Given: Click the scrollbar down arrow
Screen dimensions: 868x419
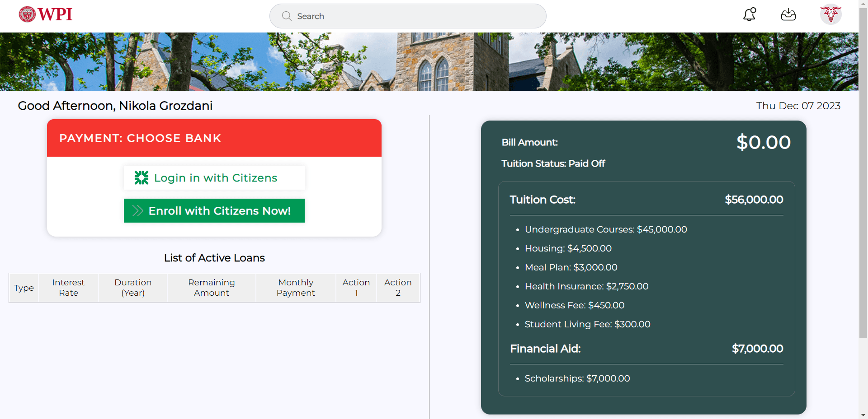Looking at the screenshot, I should click(x=863, y=415).
